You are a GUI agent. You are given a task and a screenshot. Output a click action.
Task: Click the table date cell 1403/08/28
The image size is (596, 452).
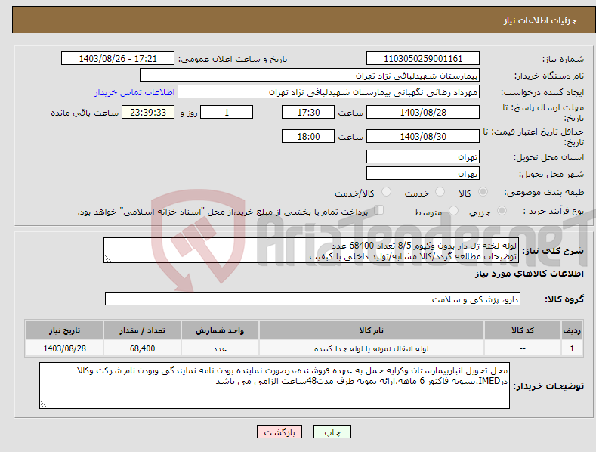(x=65, y=348)
